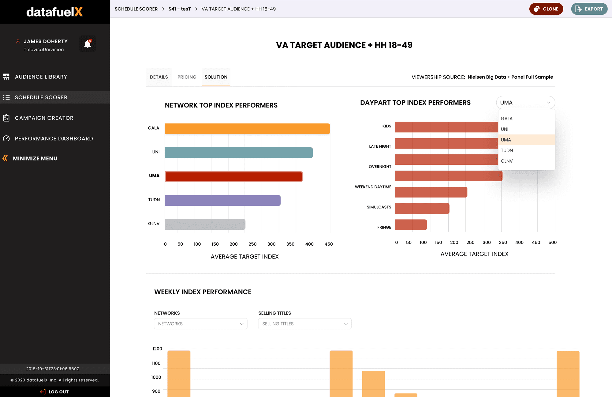The width and height of the screenshot is (612, 397).
Task: Click the SIMULCASTS daypart bar
Action: (x=422, y=208)
